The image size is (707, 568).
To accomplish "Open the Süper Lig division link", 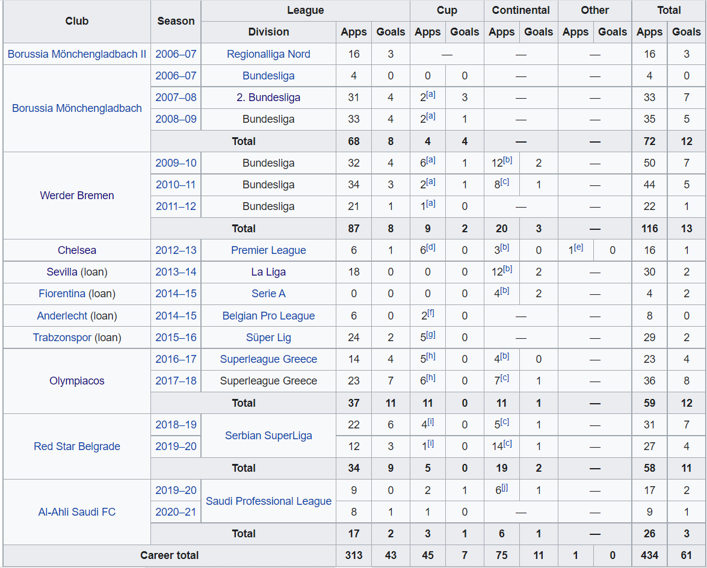I will point(268,338).
